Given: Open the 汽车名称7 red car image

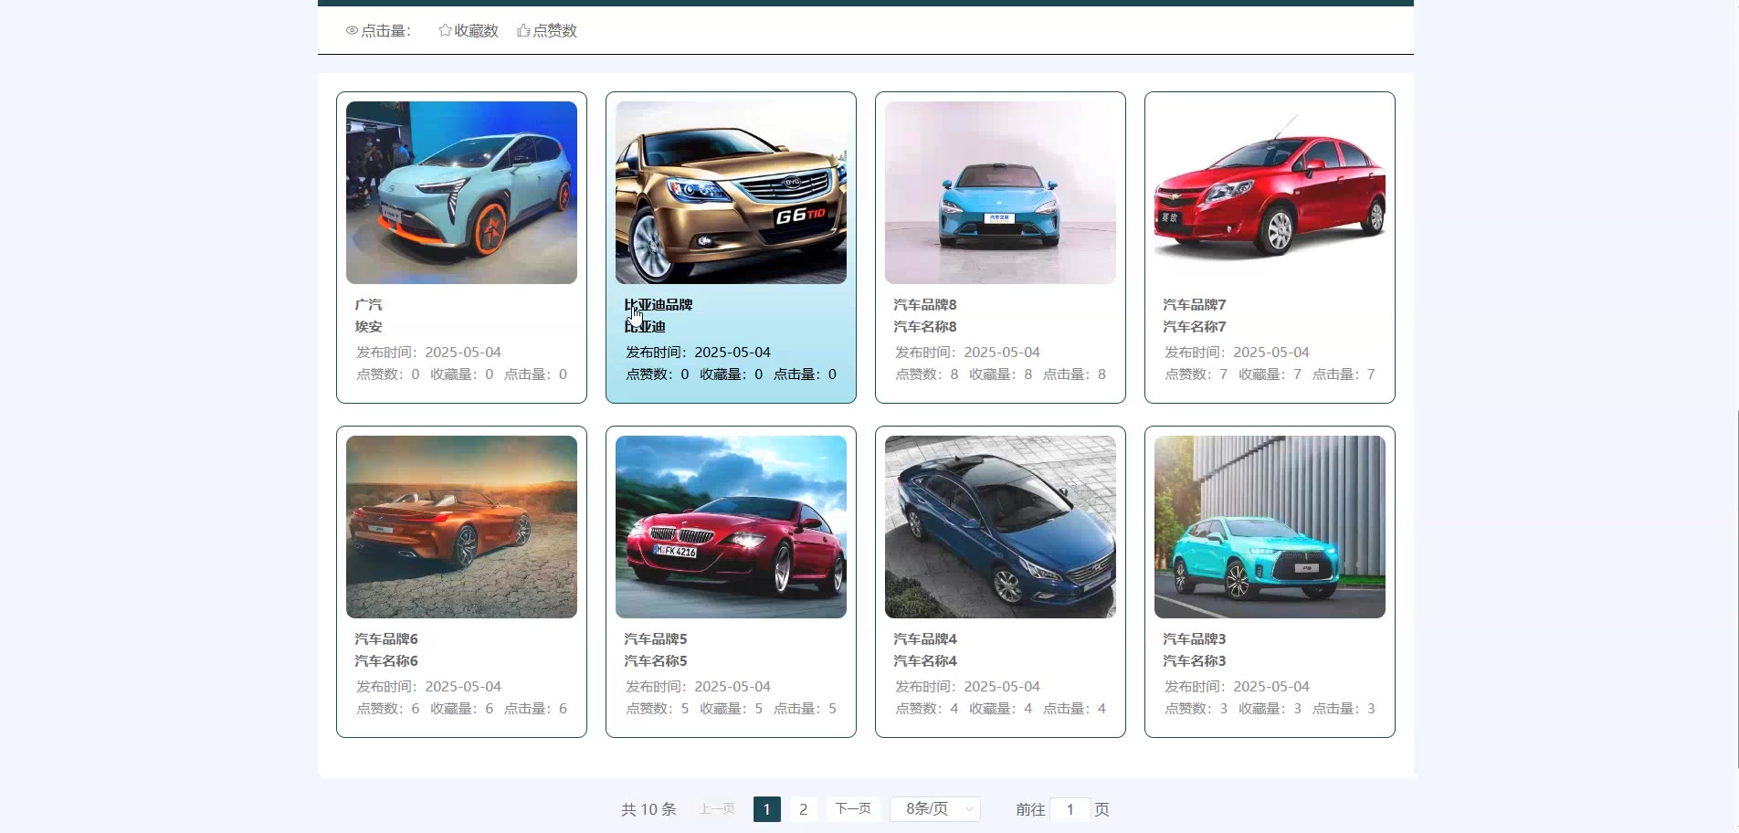Looking at the screenshot, I should click(1270, 193).
